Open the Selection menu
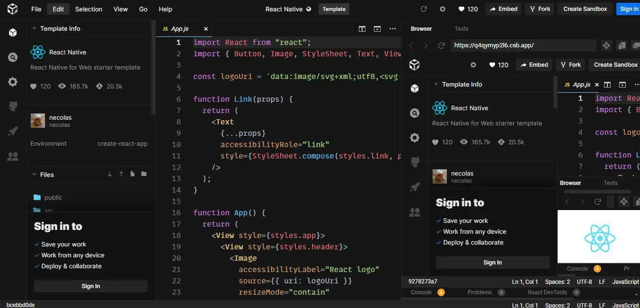The image size is (640, 308). coord(89,9)
